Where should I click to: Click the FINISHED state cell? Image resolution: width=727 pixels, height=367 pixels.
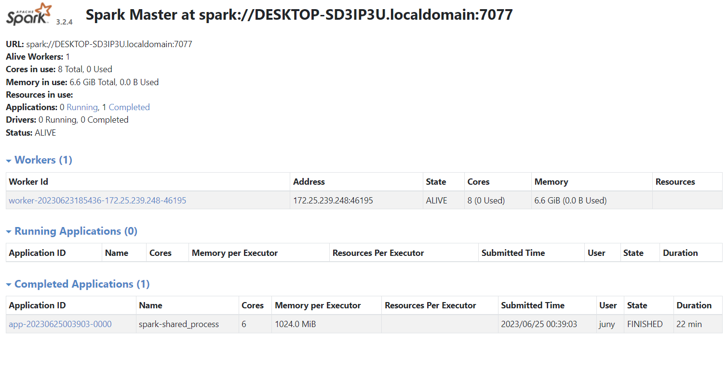coord(645,324)
